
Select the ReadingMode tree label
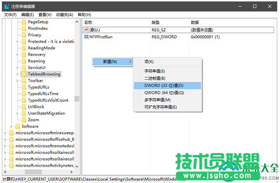[x=41, y=48]
